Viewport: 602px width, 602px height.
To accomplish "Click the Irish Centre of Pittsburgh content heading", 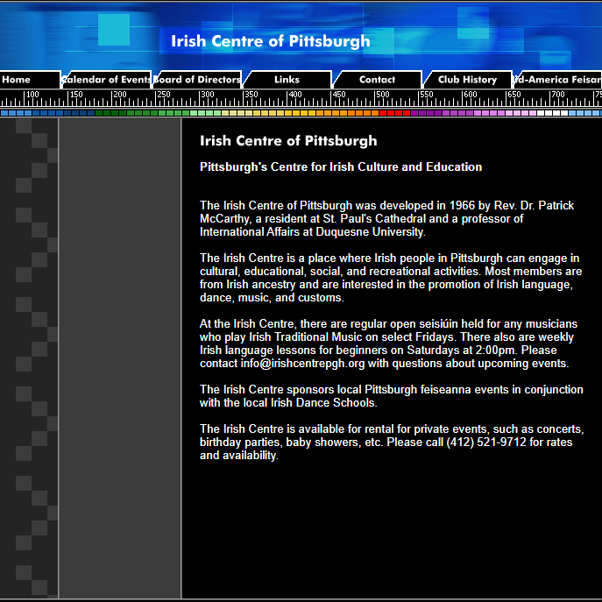I will (x=288, y=141).
